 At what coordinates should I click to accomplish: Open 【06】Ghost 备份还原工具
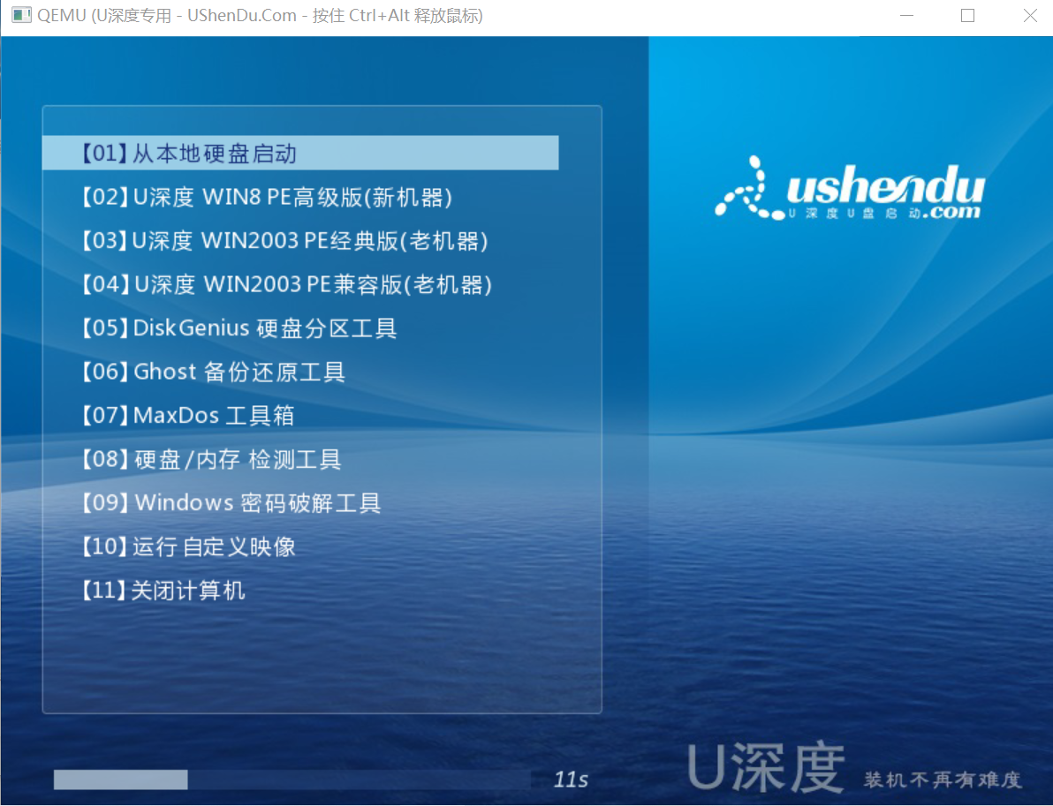click(x=213, y=372)
